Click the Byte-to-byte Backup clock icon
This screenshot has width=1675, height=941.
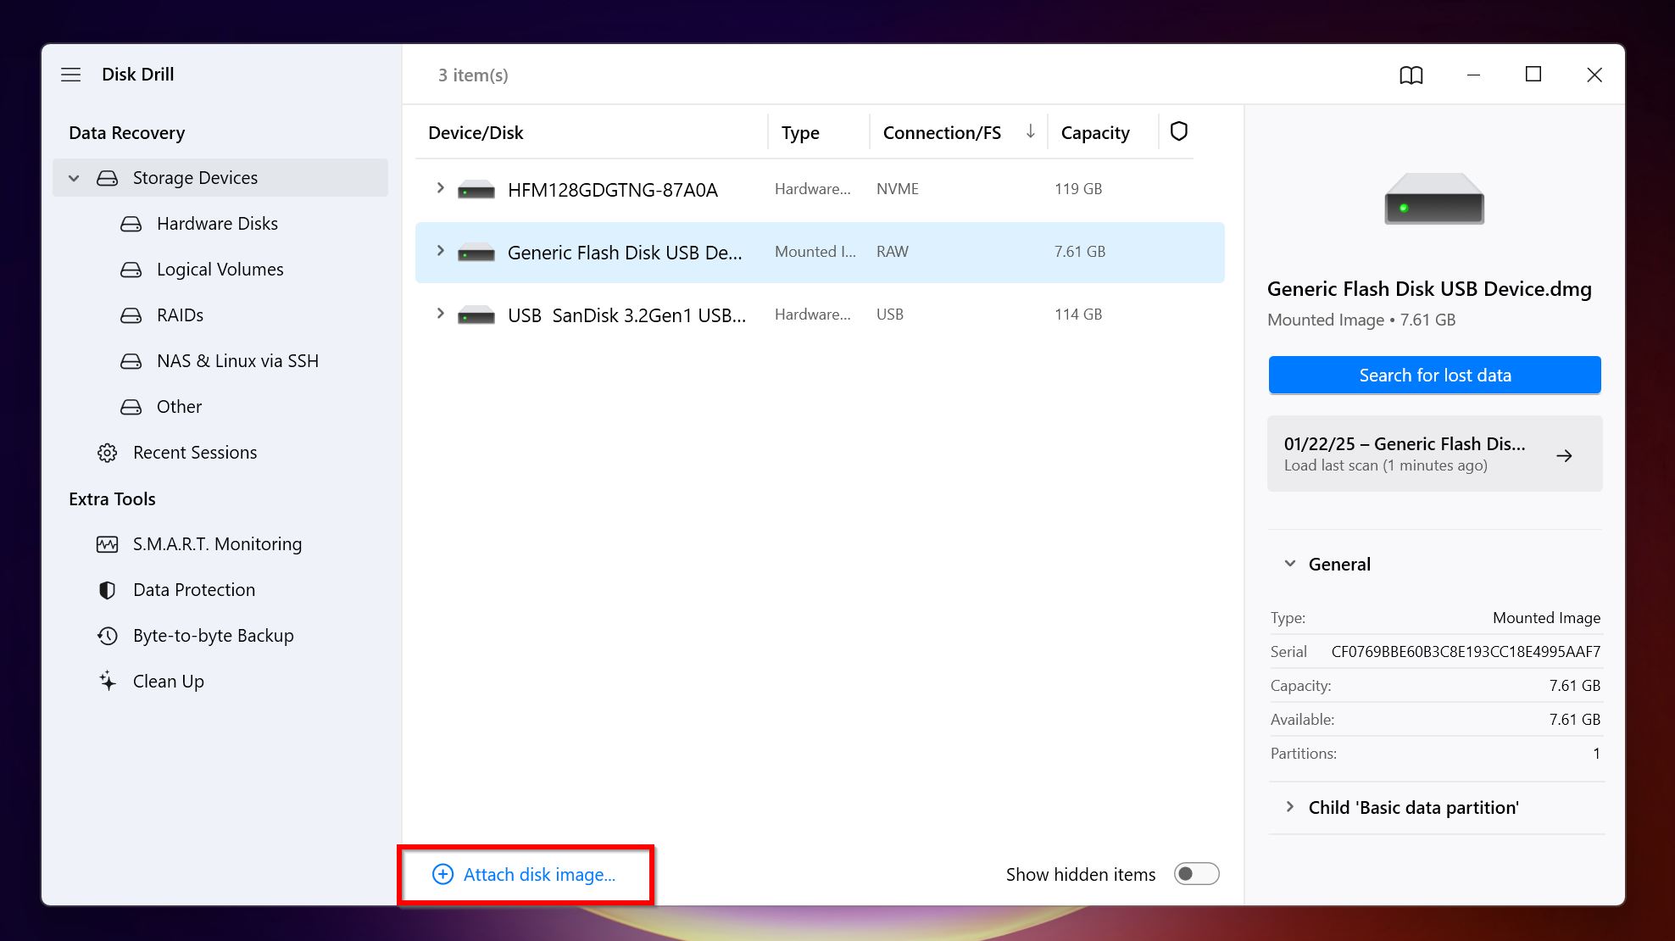point(108,636)
